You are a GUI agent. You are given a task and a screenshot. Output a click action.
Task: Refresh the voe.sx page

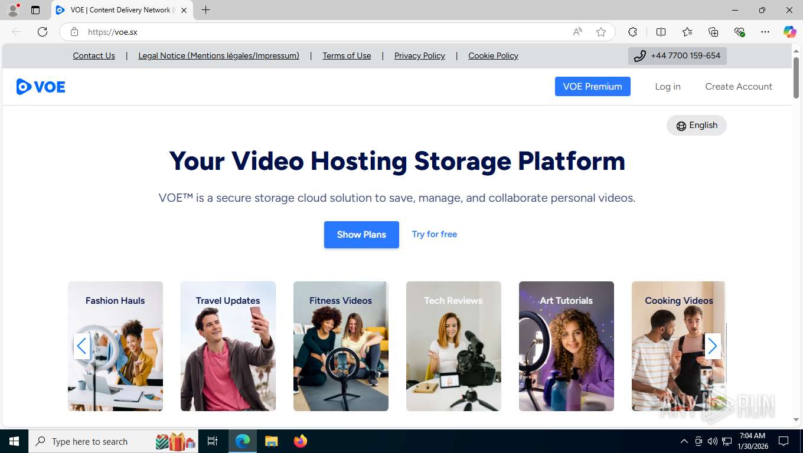tap(43, 32)
